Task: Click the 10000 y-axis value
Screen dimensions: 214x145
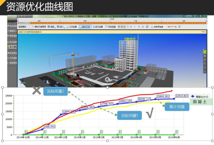Action: 9,119
